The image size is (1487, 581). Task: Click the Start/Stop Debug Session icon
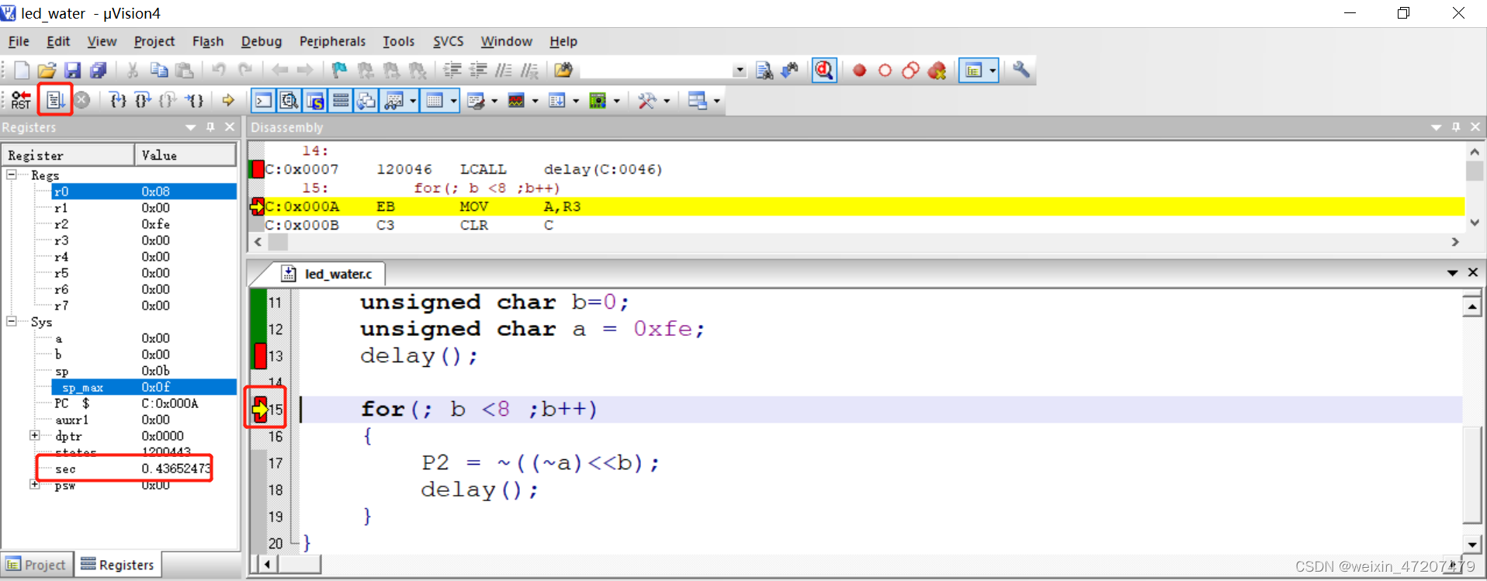(824, 71)
